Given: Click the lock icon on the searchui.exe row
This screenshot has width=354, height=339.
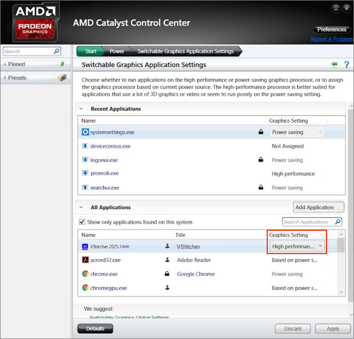Looking at the screenshot, I should pos(261,187).
